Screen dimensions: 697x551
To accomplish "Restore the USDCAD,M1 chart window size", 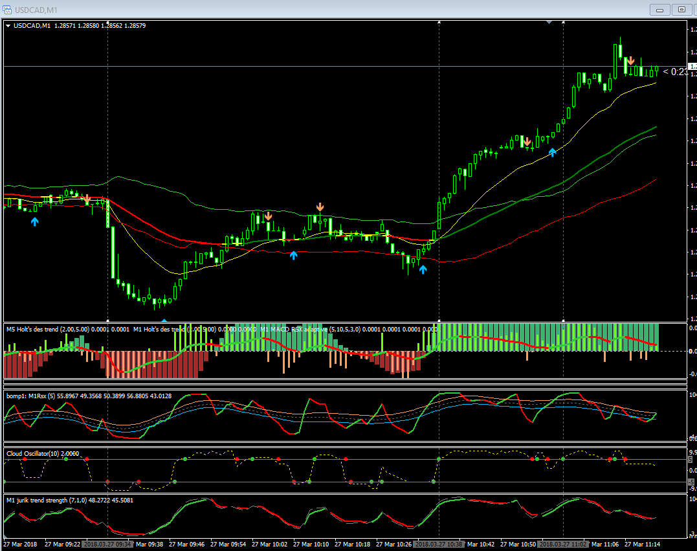I will pos(682,9).
